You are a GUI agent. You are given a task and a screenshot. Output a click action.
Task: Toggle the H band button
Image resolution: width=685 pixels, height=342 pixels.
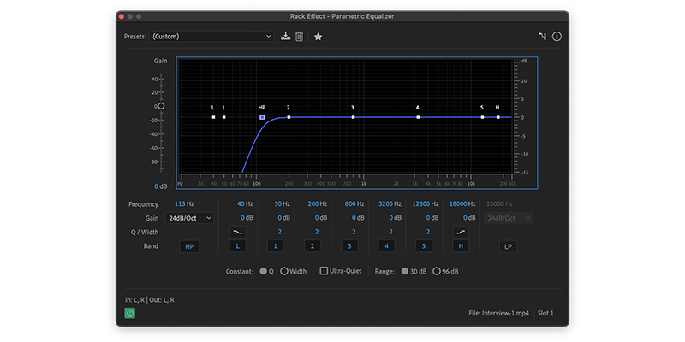point(461,246)
